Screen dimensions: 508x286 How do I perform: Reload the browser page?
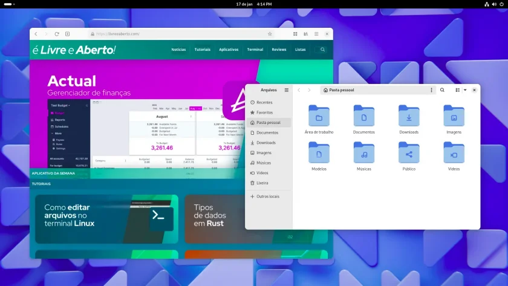(x=57, y=34)
